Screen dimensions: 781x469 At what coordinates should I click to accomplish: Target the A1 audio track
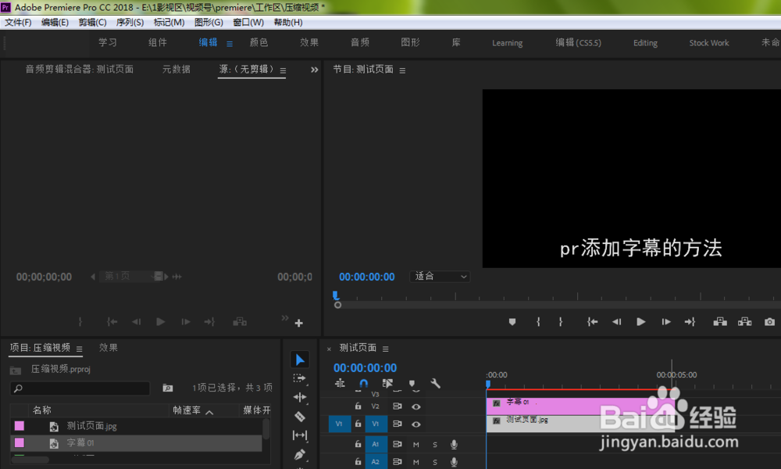coord(376,444)
